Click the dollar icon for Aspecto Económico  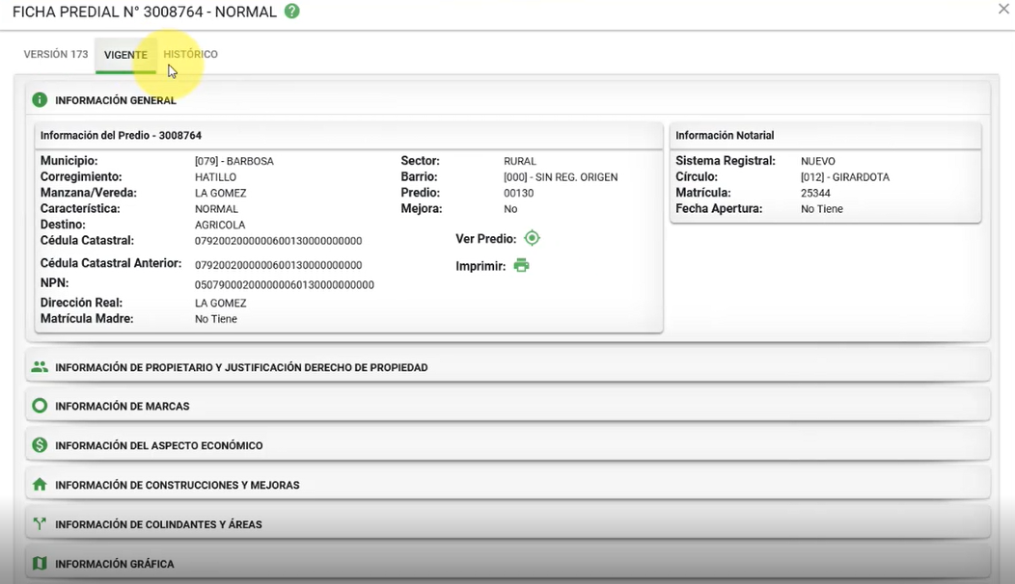tap(40, 445)
